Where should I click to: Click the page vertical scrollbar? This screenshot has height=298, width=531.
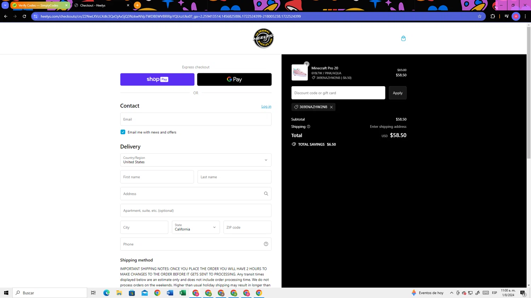[529, 93]
